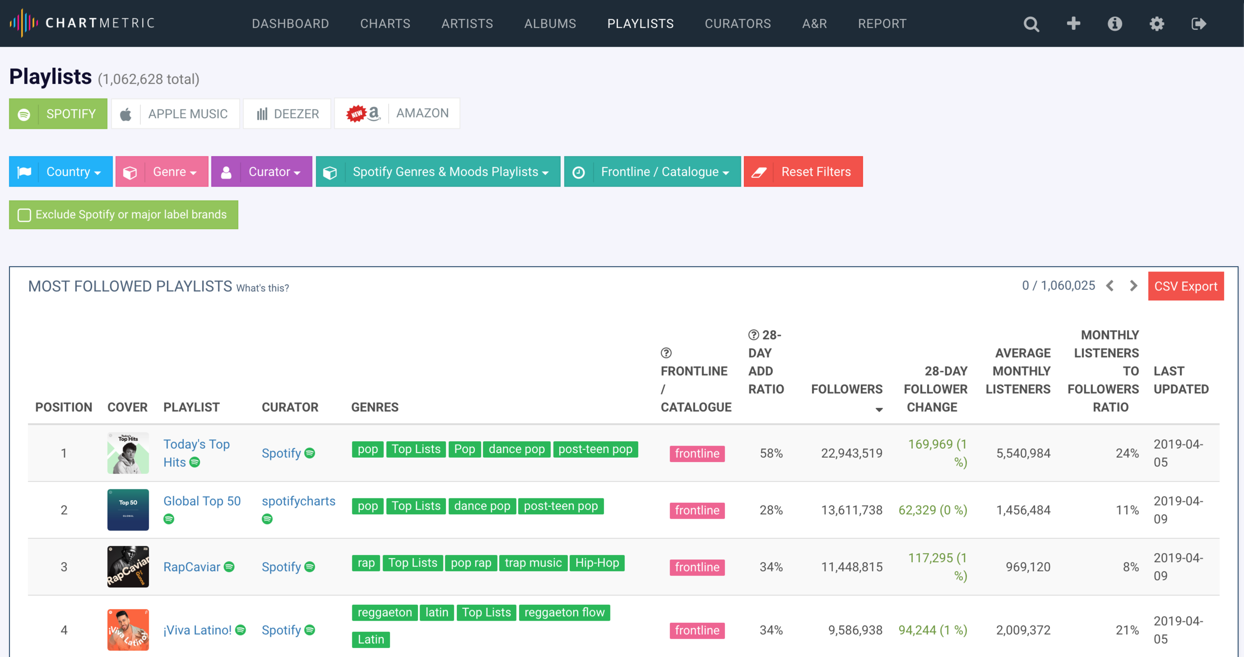This screenshot has height=657, width=1244.
Task: Click the 28-day add ratio help icon
Action: pyautogui.click(x=753, y=335)
